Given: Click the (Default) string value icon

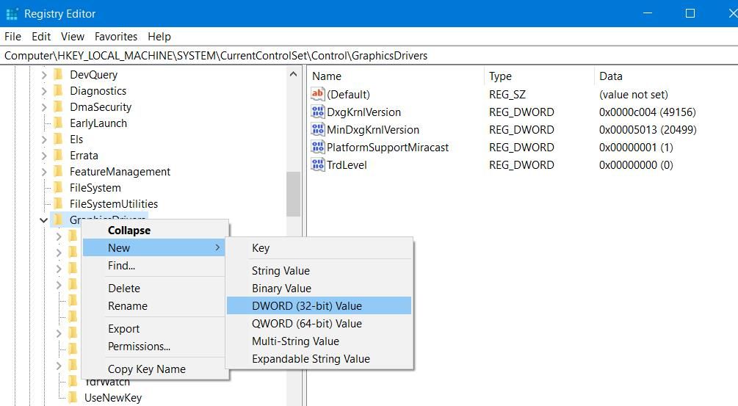Looking at the screenshot, I should point(318,95).
